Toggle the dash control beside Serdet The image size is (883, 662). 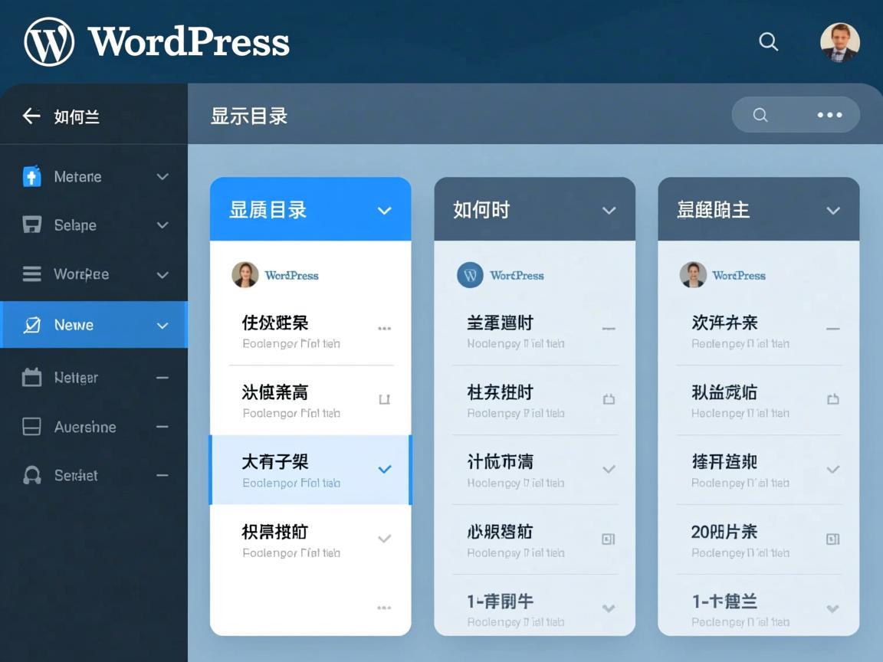(162, 475)
